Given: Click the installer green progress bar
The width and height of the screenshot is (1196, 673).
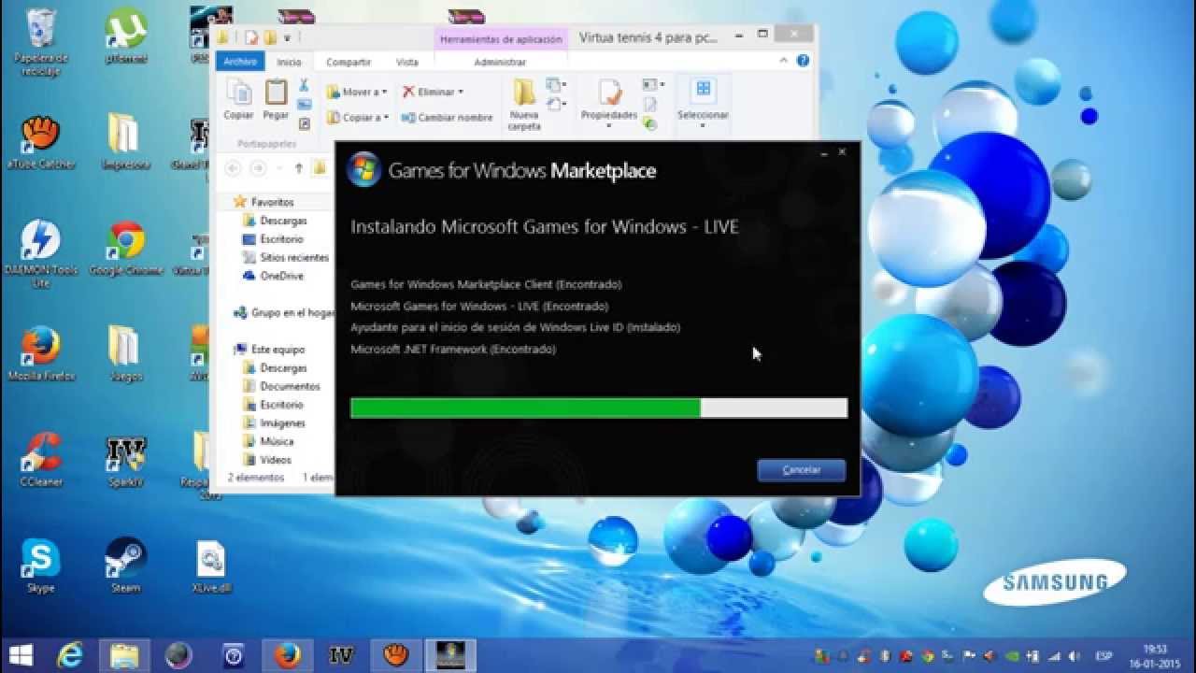Looking at the screenshot, I should pos(599,408).
